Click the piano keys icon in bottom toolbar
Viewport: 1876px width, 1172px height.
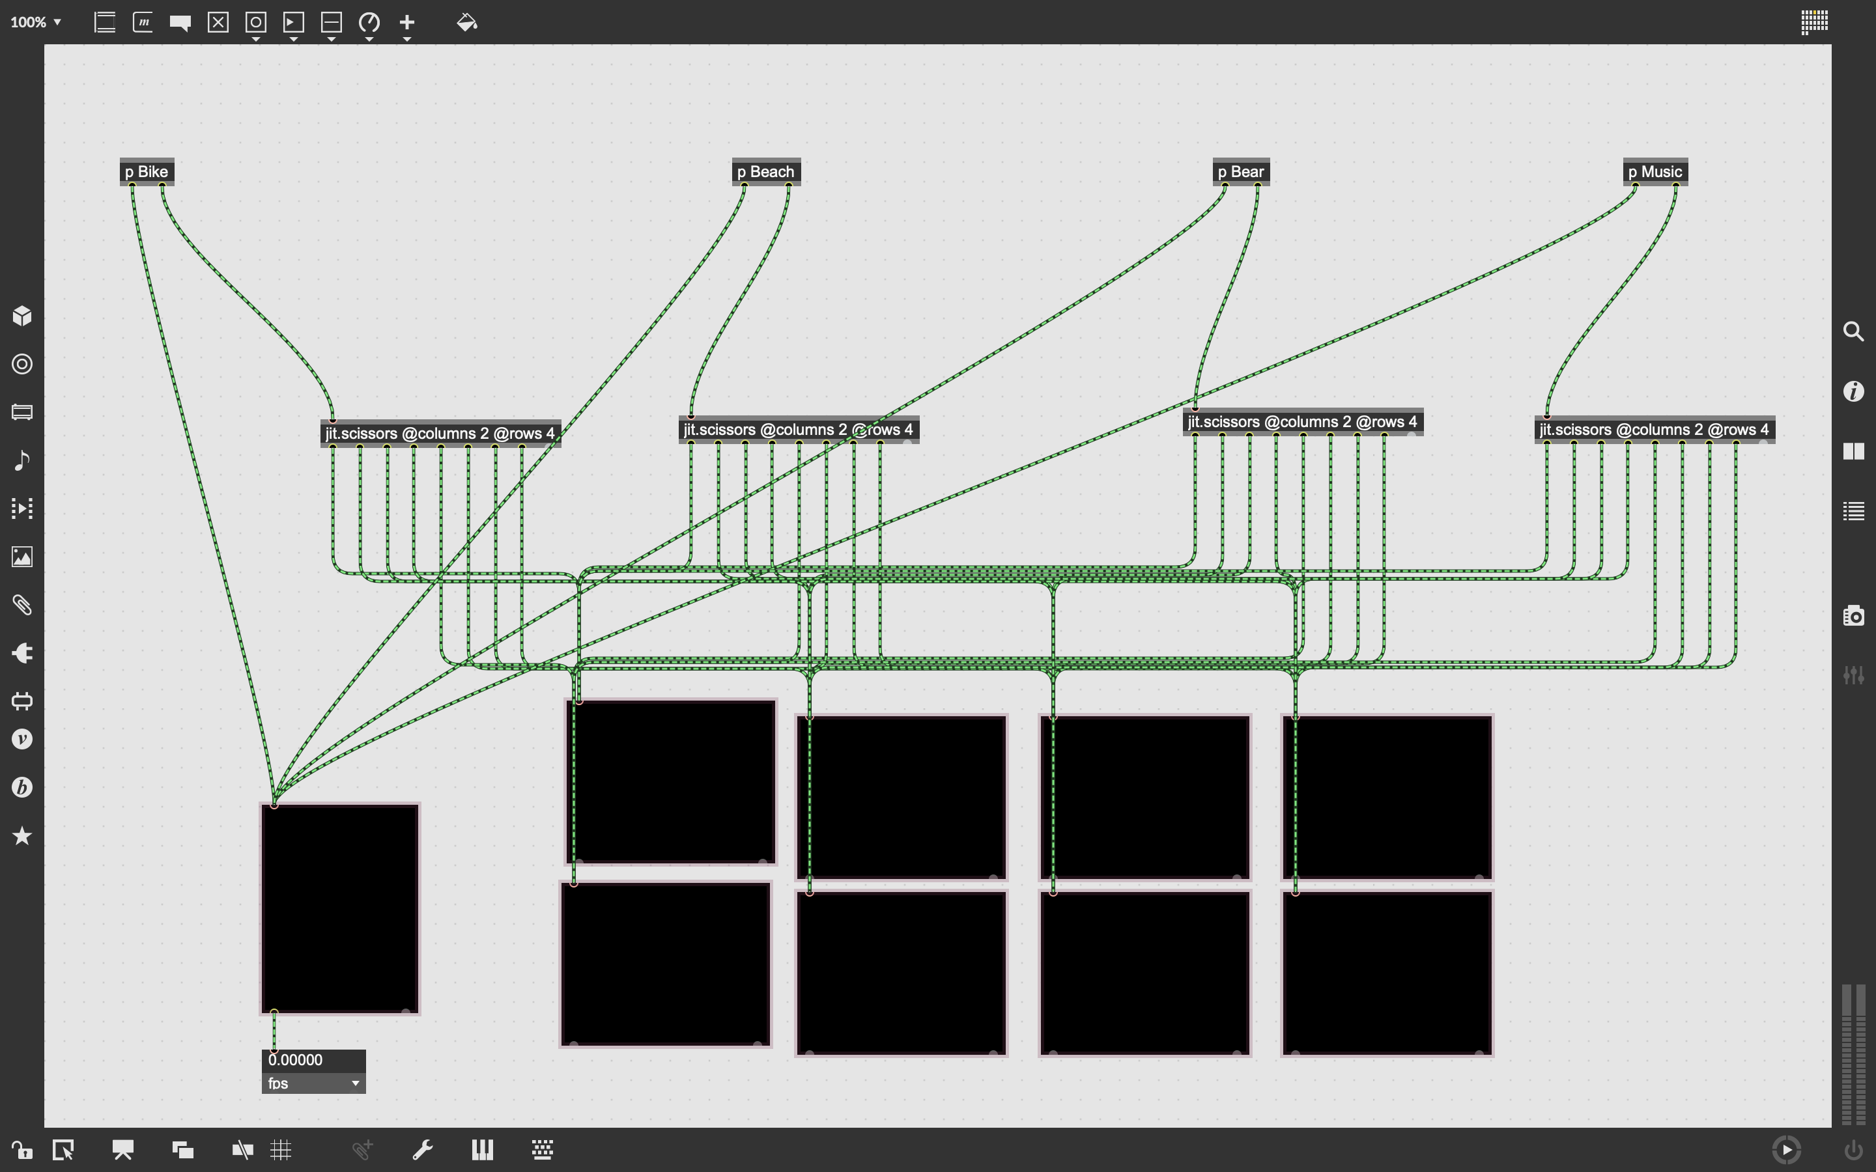[x=482, y=1149]
